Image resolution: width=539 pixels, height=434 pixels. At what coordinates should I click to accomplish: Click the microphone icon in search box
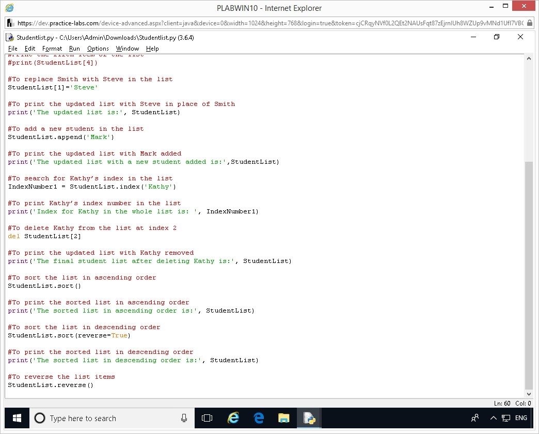coord(184,418)
